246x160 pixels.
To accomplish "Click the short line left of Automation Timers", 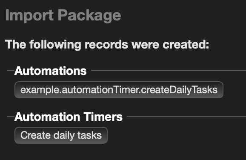I will click(x=11, y=116).
